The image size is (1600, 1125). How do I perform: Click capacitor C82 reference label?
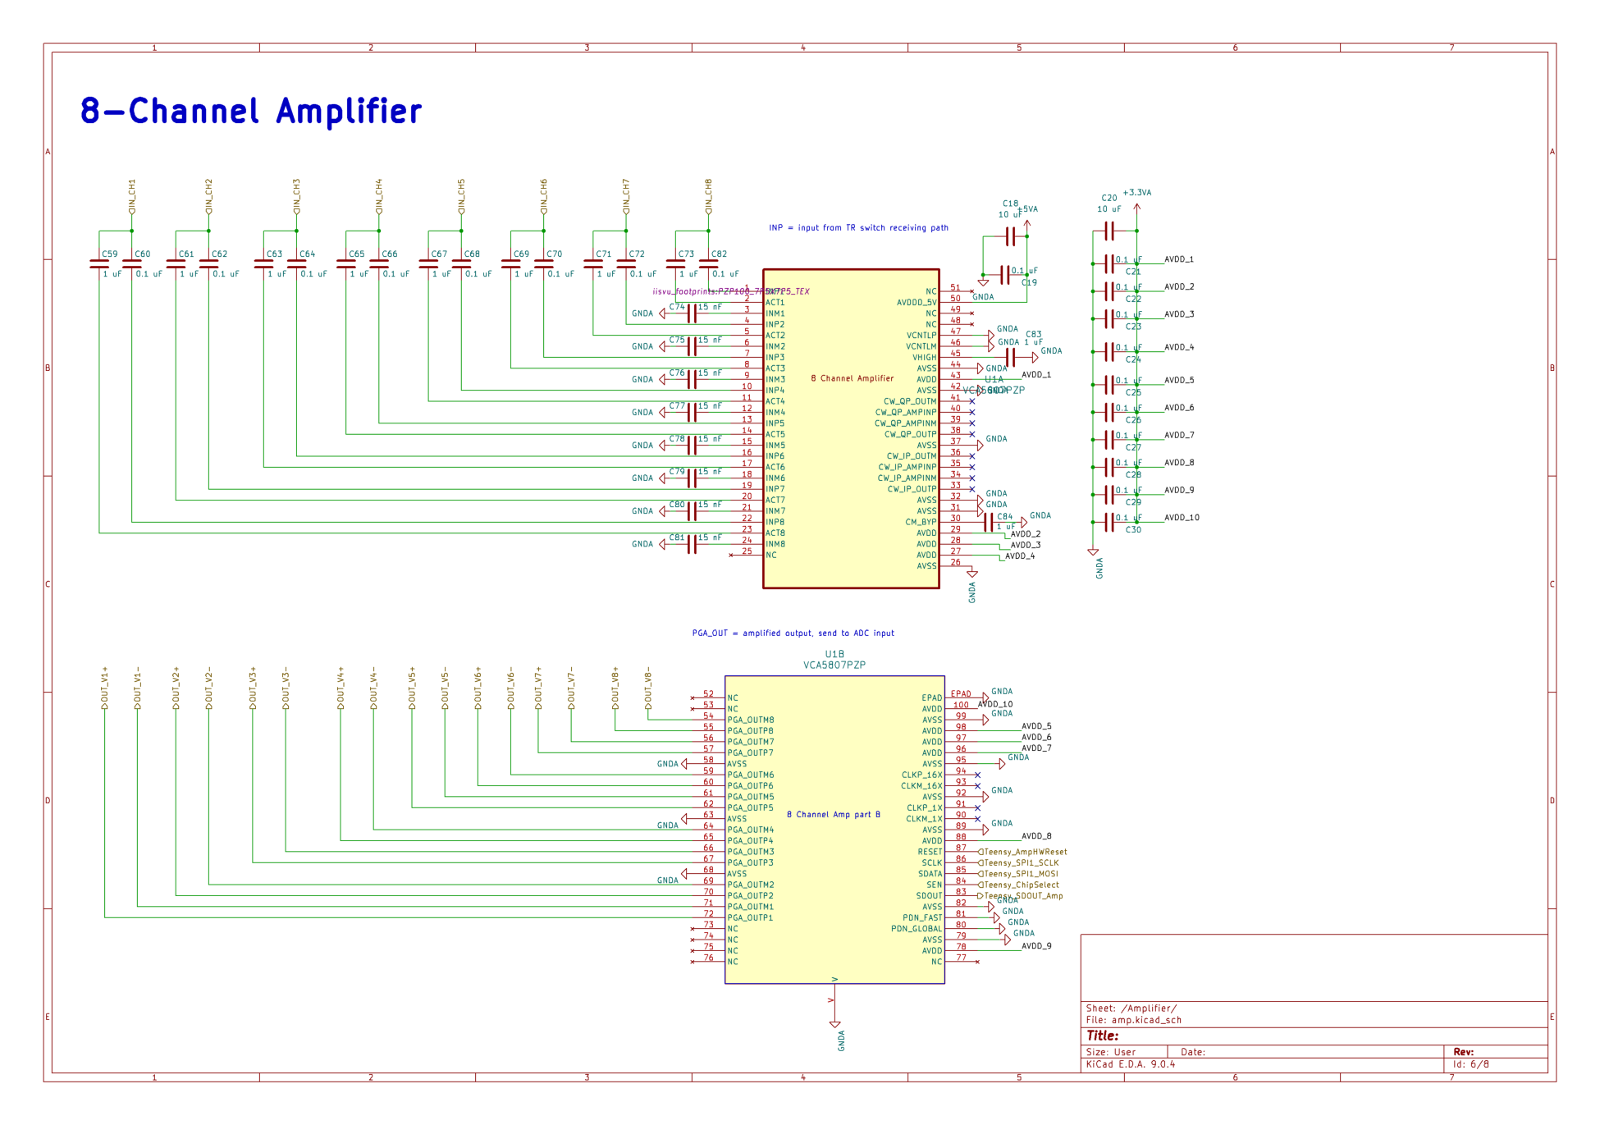point(720,254)
